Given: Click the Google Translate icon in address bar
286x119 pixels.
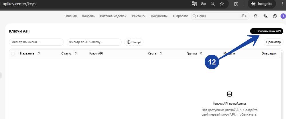Looking at the screenshot, I should tap(194, 4).
